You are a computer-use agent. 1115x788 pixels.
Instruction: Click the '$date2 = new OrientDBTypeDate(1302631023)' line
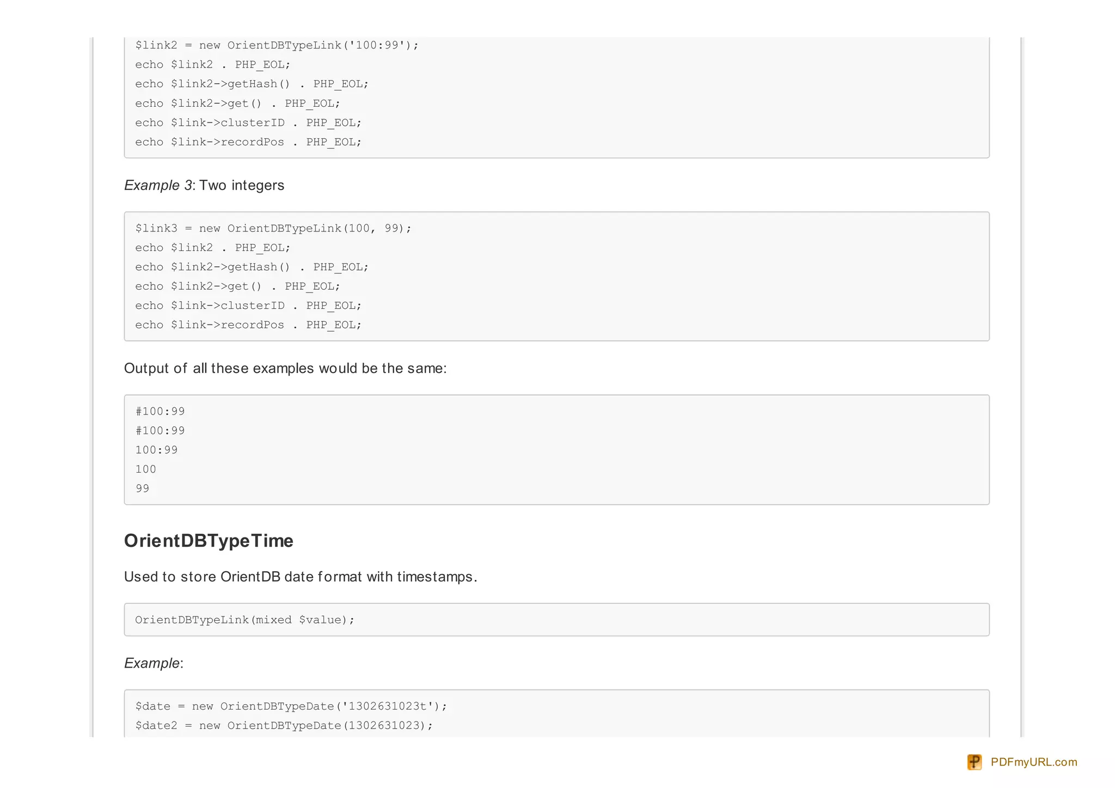[x=284, y=725]
